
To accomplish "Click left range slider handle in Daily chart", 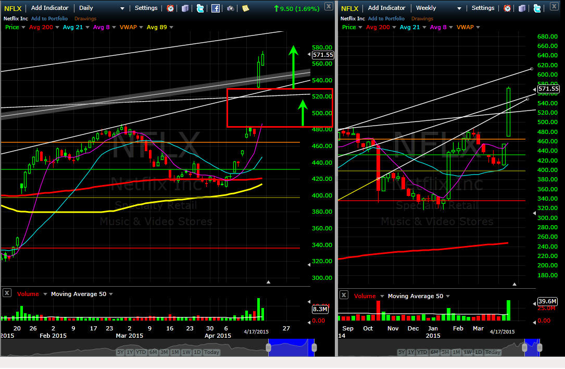I will point(269,347).
